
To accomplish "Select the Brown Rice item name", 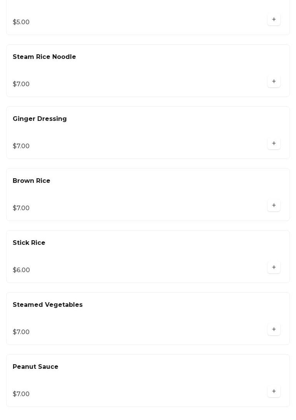I will click(32, 181).
